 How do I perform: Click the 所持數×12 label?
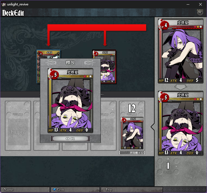(132, 153)
